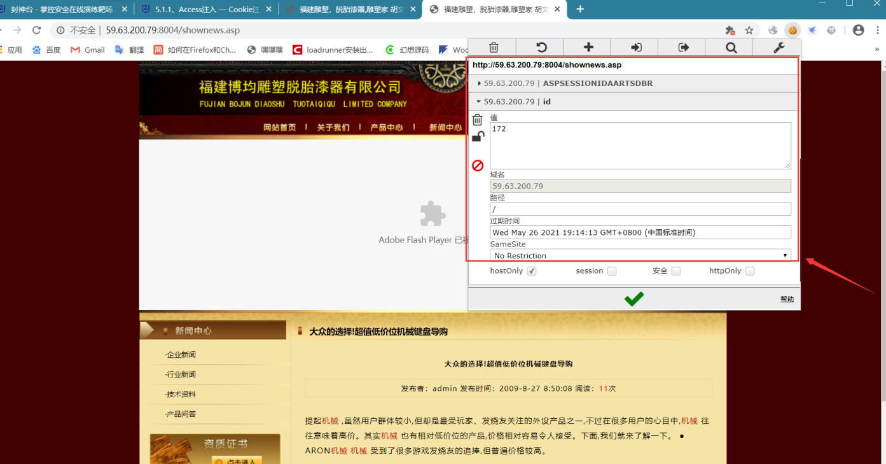Switch to the 封神台 掌控安全 tab

(64, 10)
